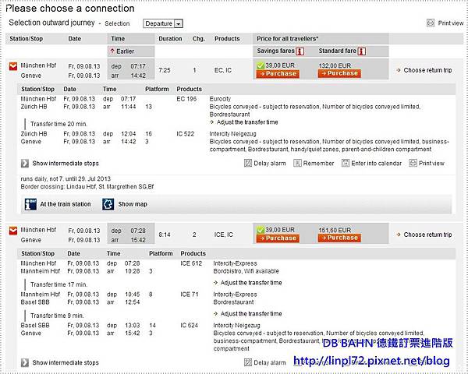Click the 8:14 duration value
The image size is (468, 374).
[x=165, y=235]
